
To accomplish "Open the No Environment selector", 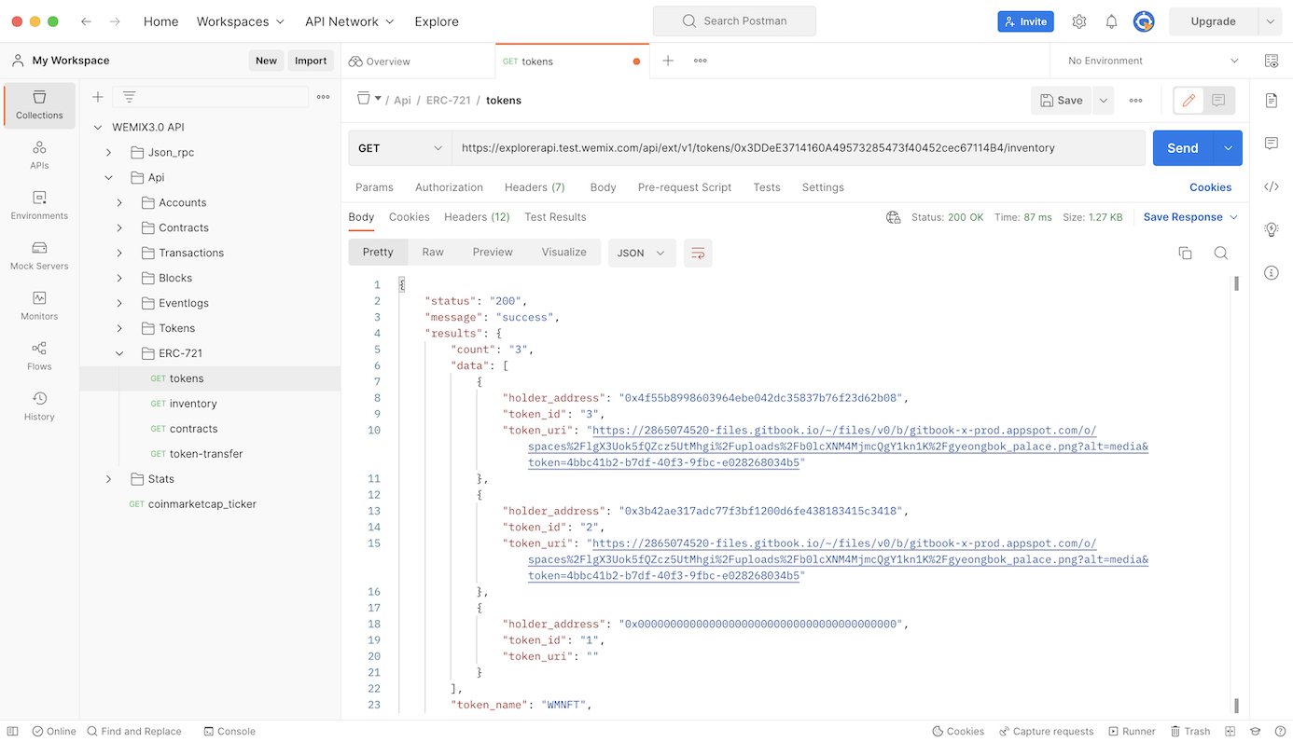I will pyautogui.click(x=1153, y=61).
